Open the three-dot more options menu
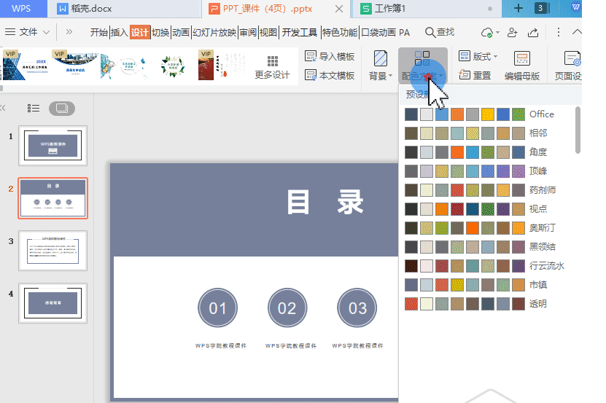The width and height of the screenshot is (606, 403). coord(558,32)
